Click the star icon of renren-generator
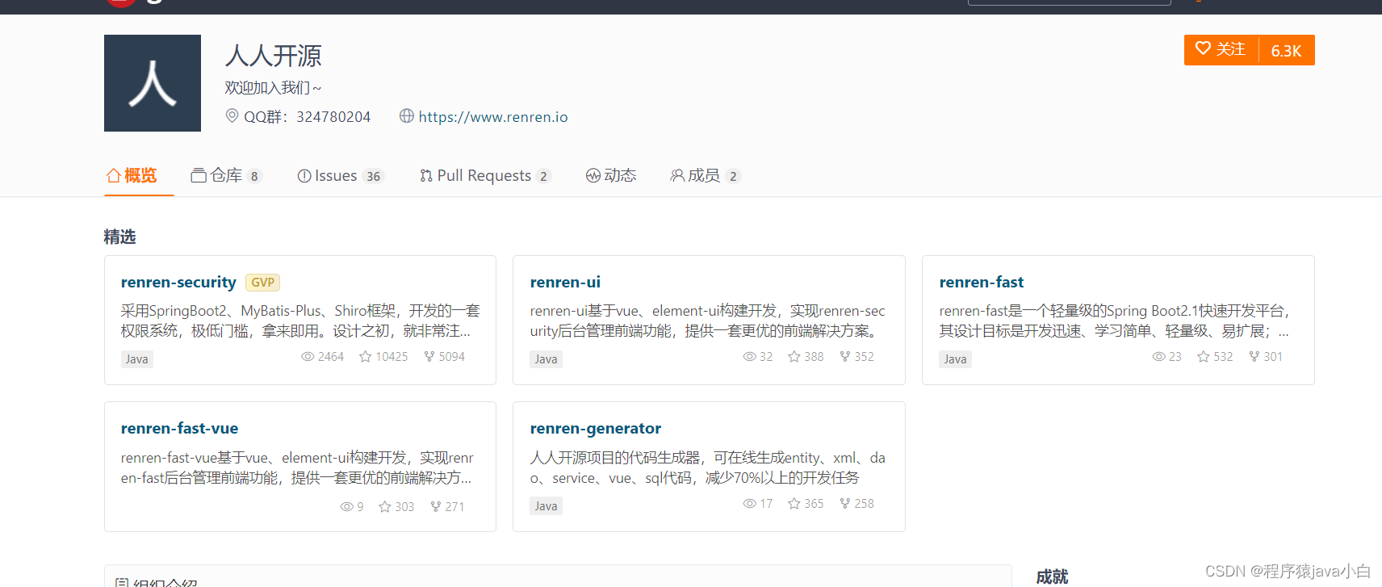1382x587 pixels. tap(794, 503)
